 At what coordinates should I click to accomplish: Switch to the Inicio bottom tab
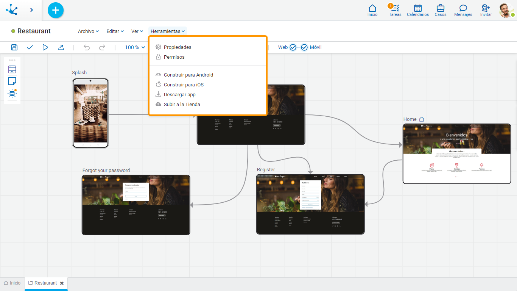[12, 283]
